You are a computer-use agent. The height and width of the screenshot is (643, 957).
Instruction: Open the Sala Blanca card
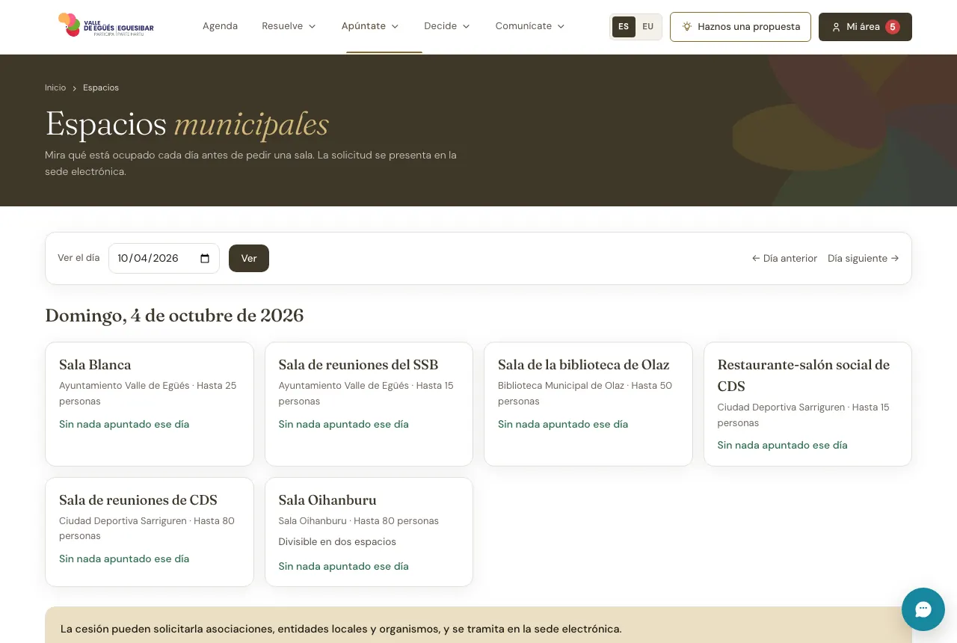pyautogui.click(x=150, y=404)
